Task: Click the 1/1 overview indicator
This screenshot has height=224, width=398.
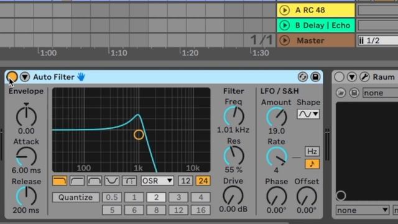Action: point(262,40)
